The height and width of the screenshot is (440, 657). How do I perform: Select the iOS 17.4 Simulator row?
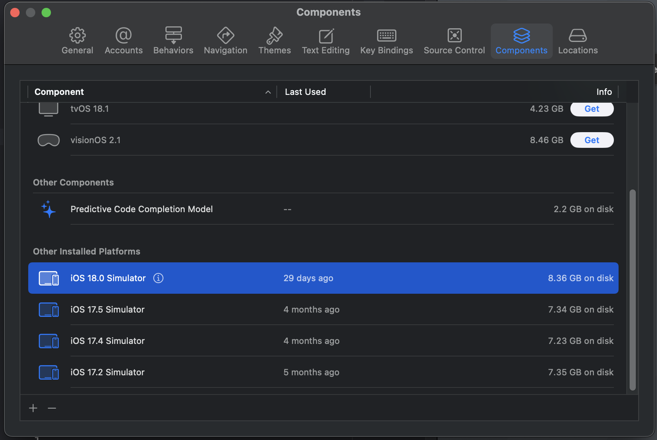point(323,341)
